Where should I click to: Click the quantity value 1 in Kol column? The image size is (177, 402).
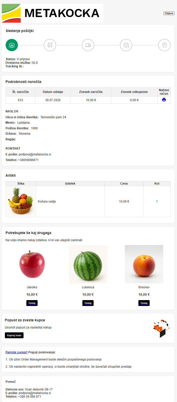tap(157, 202)
